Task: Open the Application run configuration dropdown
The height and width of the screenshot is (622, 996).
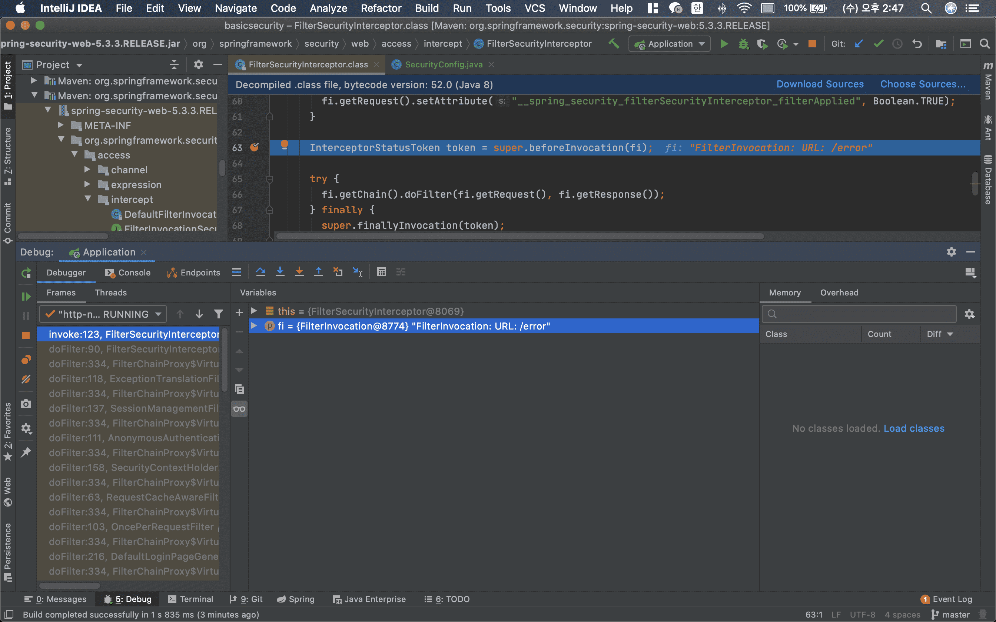Action: pyautogui.click(x=669, y=44)
